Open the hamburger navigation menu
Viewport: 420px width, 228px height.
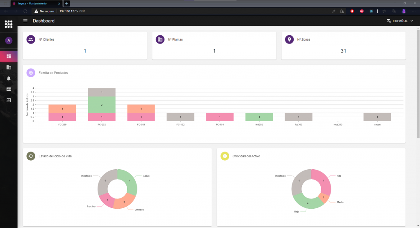coord(25,21)
